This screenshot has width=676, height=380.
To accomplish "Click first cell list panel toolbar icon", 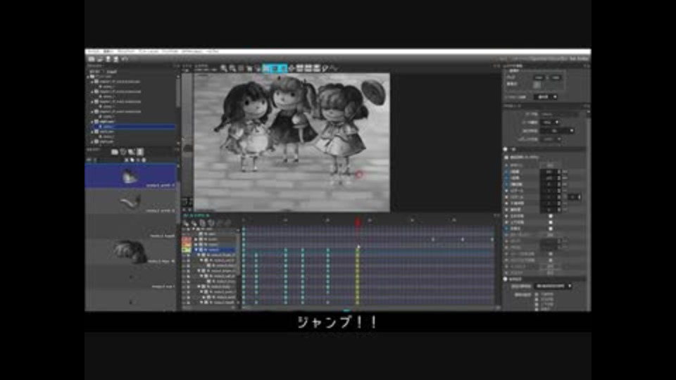I will coord(115,152).
